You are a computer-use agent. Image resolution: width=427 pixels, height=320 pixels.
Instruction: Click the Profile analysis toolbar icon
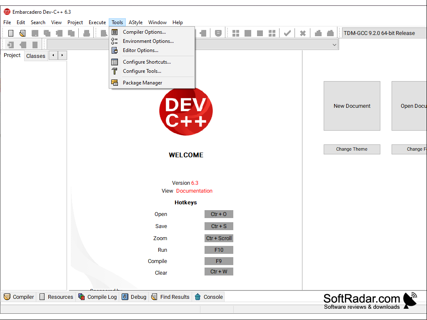[318, 33]
